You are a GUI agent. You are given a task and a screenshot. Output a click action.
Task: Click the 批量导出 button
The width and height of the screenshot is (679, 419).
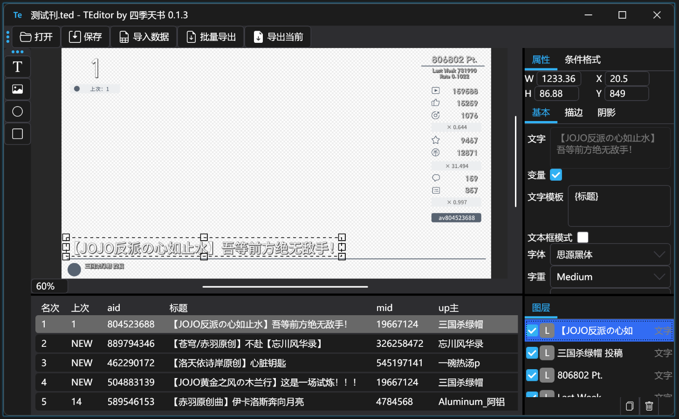[211, 37]
